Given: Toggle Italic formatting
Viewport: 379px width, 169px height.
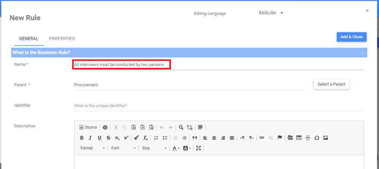Looking at the screenshot, I should coord(91,138).
